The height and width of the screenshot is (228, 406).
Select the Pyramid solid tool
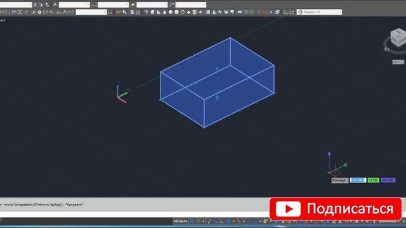(188, 12)
